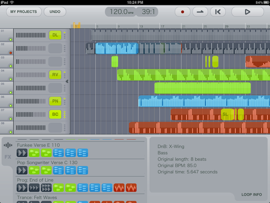Open the loops browser waveform icon
This screenshot has height=203, width=270.
[8, 145]
